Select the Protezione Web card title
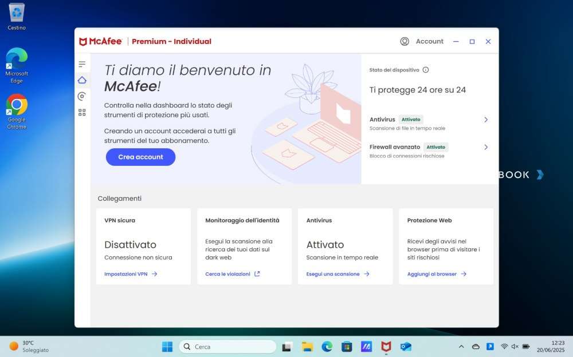The image size is (573, 357). pos(429,220)
